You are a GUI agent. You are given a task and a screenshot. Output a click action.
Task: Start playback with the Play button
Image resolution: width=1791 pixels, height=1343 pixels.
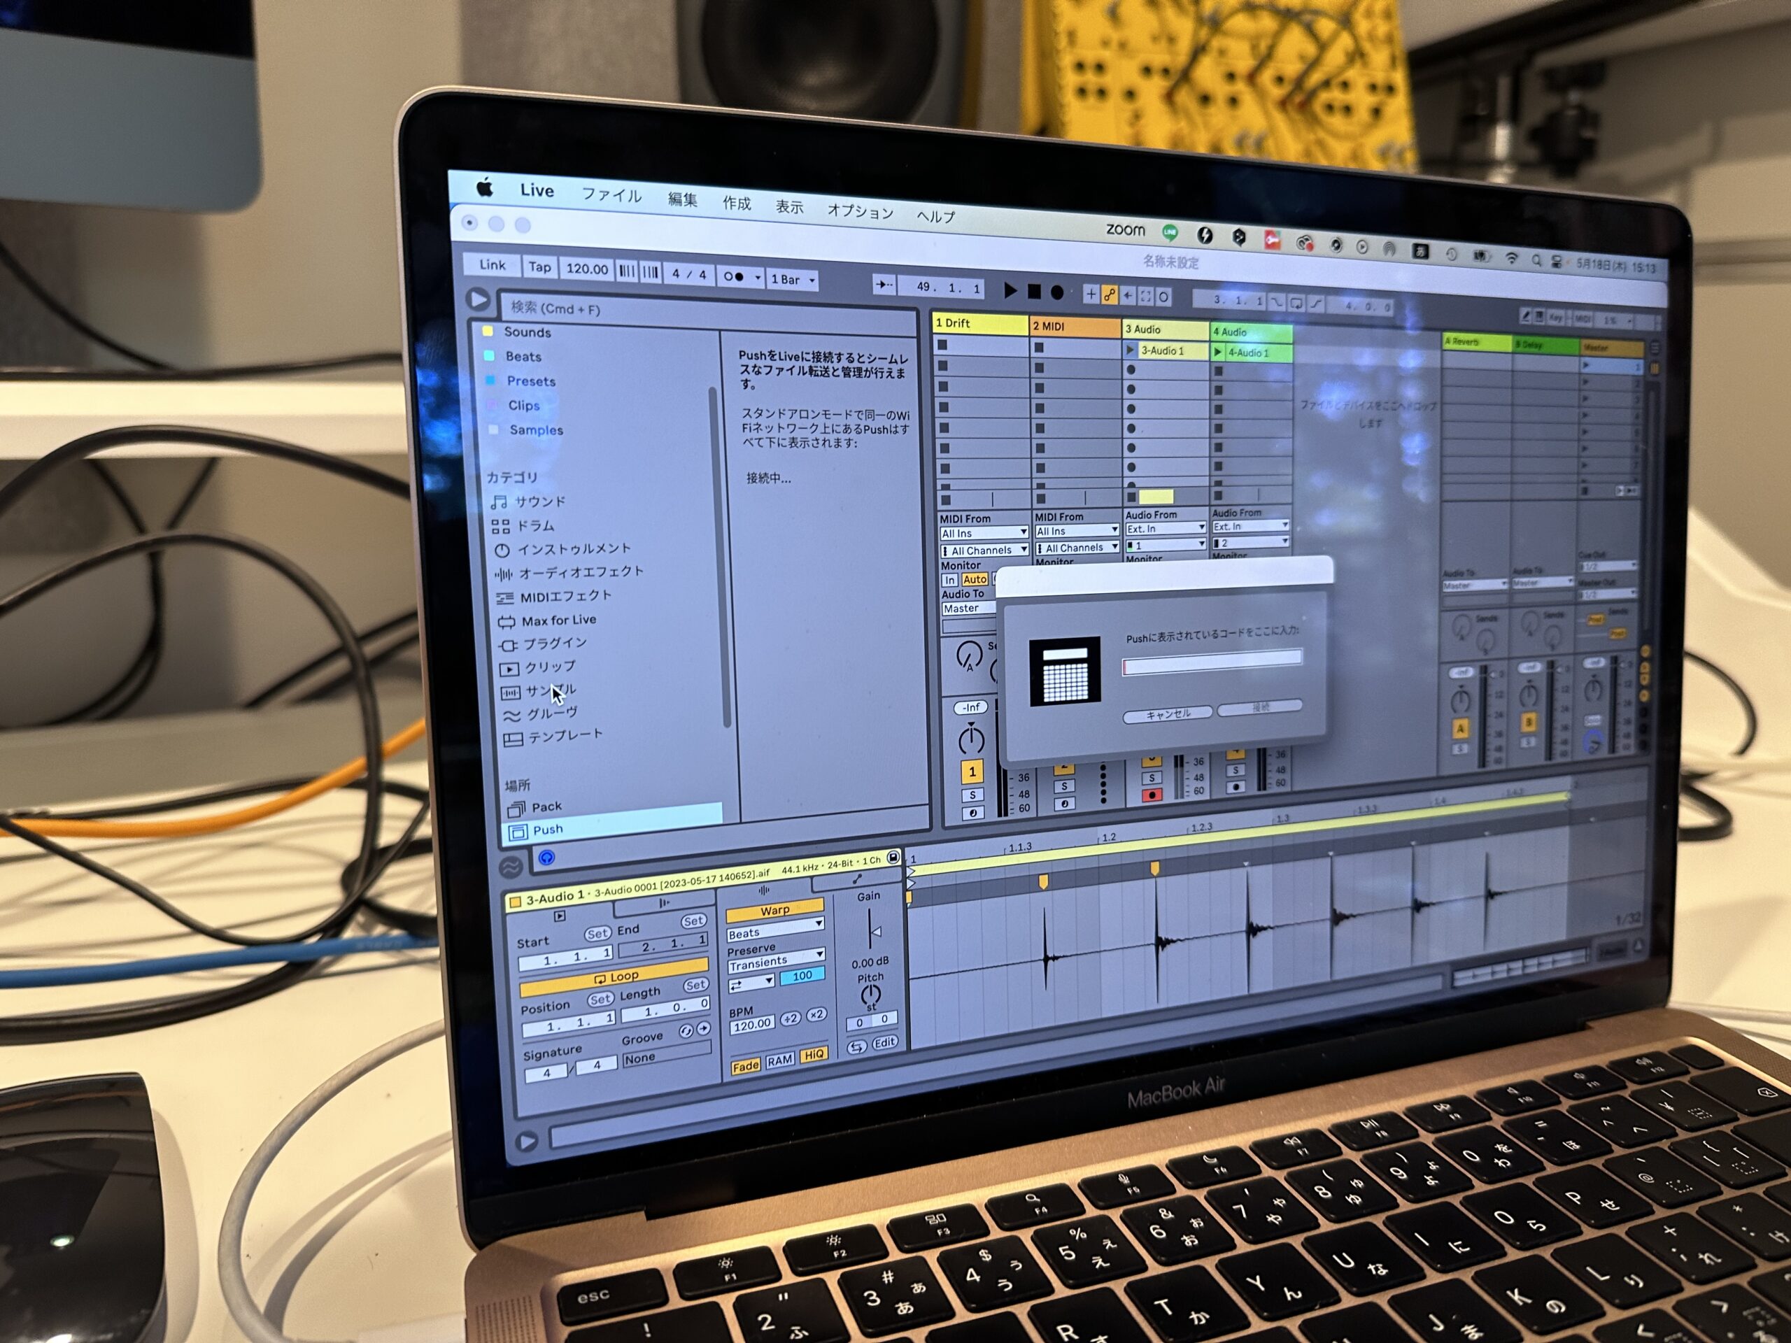click(1010, 290)
